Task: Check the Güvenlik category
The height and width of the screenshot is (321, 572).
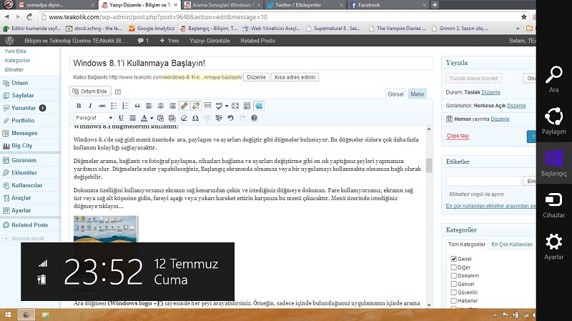Action: coord(454,292)
